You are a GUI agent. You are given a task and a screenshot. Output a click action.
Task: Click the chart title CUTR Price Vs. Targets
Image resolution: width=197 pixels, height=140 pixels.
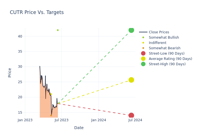pyautogui.click(x=37, y=12)
